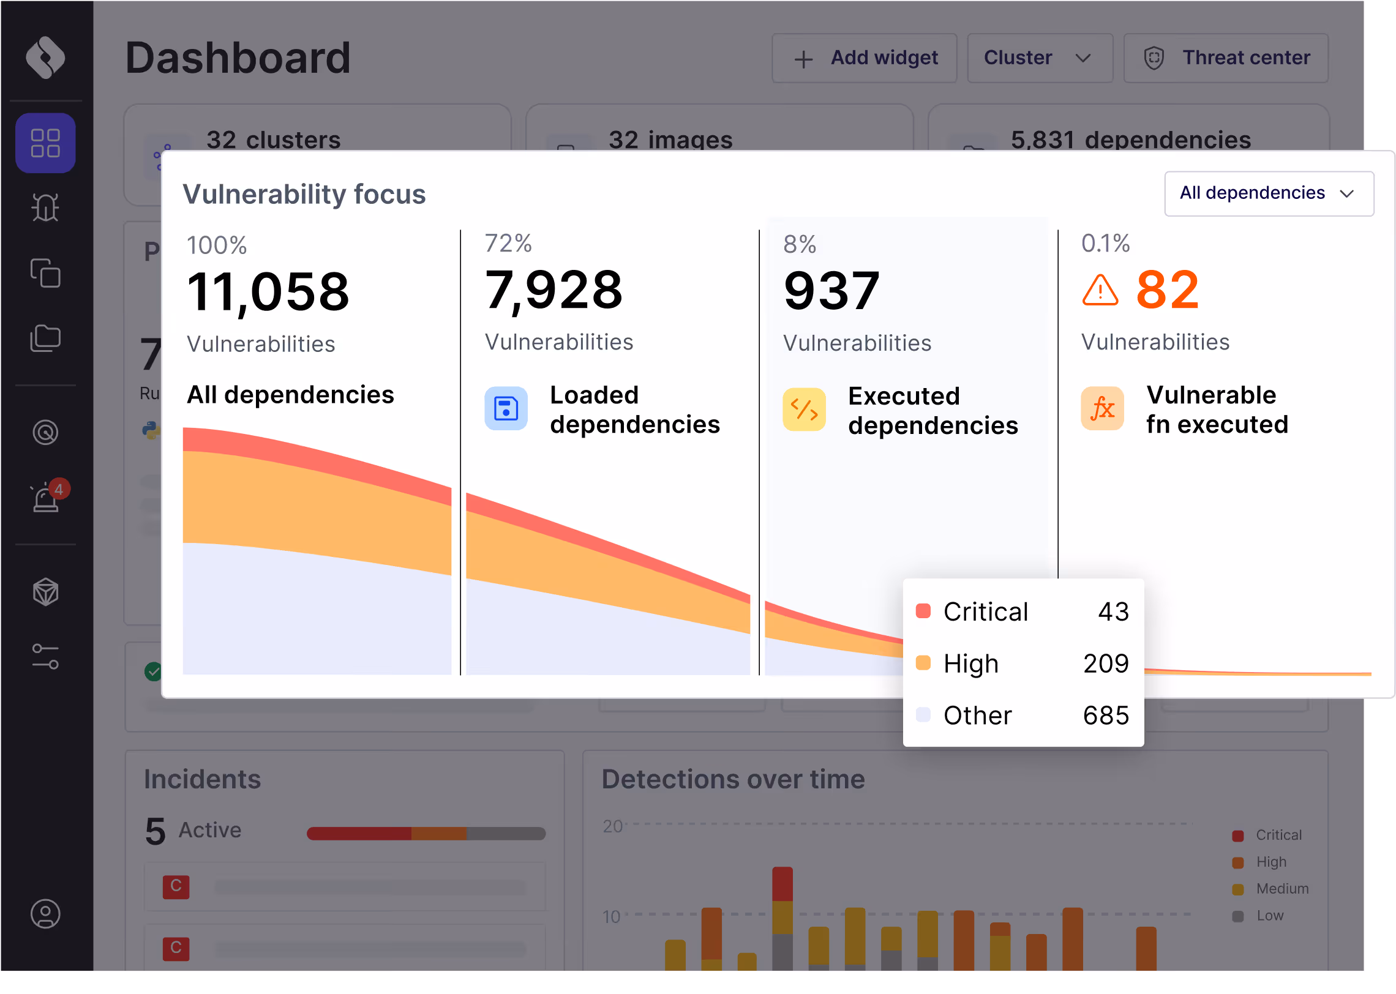Open the user profile icon
Image resolution: width=1396 pixels, height=994 pixels.
pyautogui.click(x=45, y=914)
